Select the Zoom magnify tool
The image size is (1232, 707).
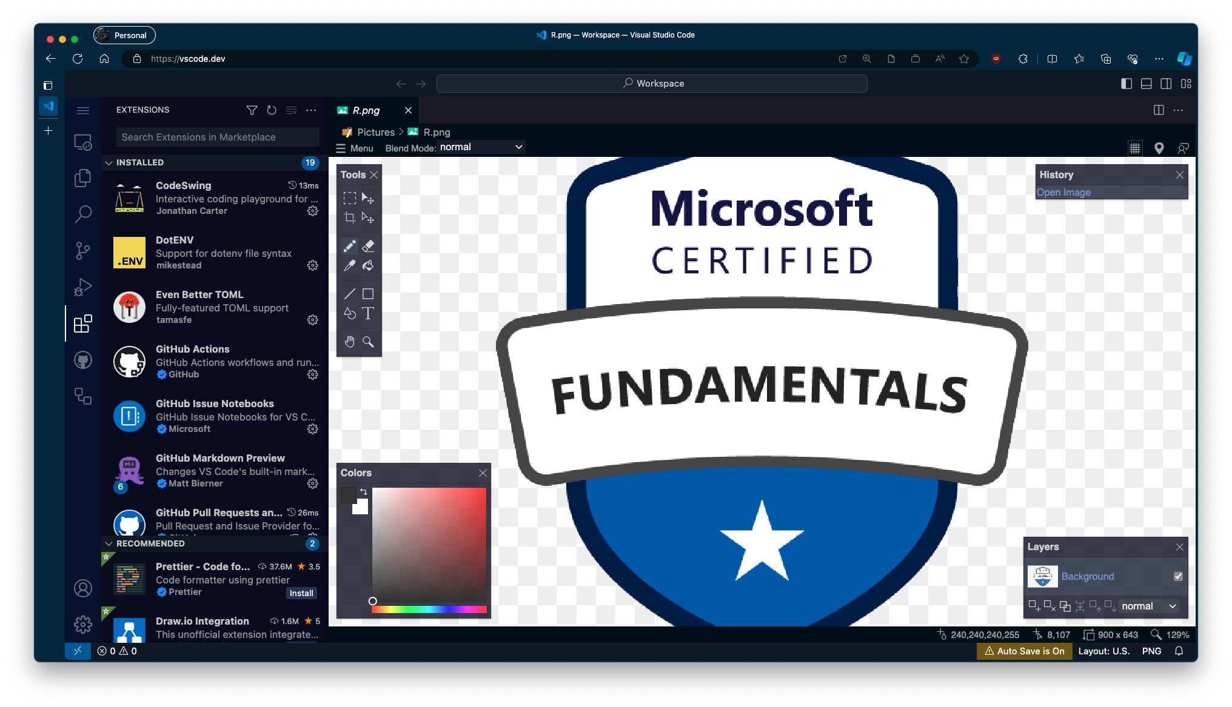pos(368,341)
